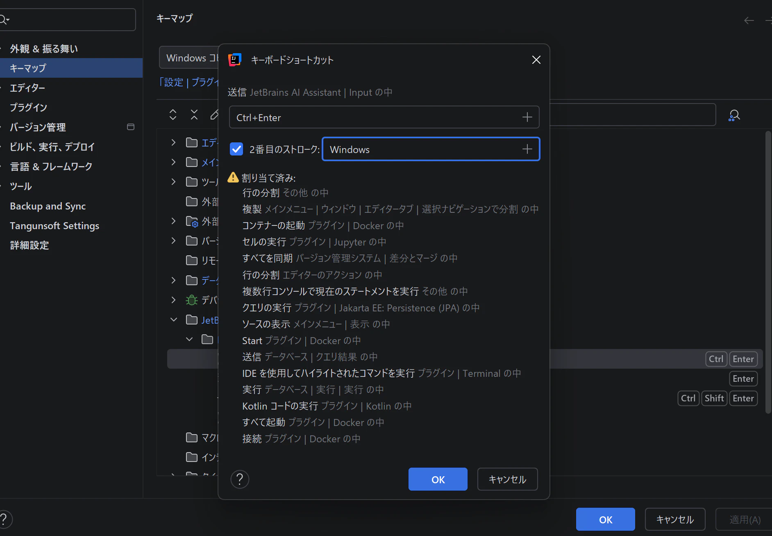The width and height of the screenshot is (772, 536).
Task: Click help question mark in the shortcut dialog
Action: coord(240,479)
